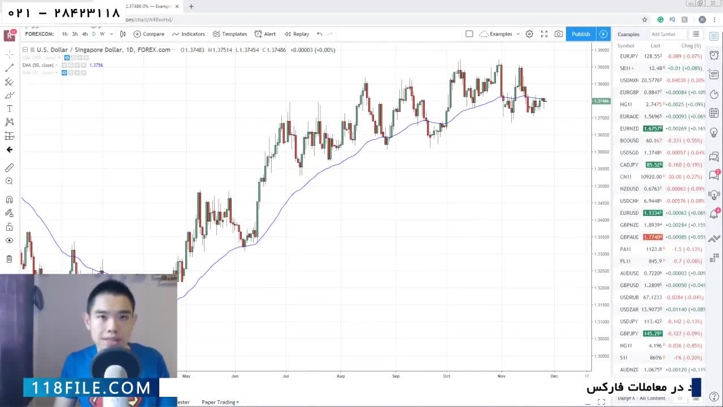Switch to the Paper Trading tab
The width and height of the screenshot is (723, 407).
219,402
